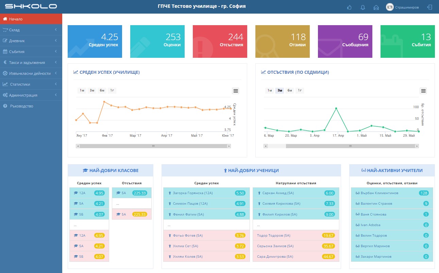Expand the Склад sidebar menu
This screenshot has width=439, height=273.
point(31,30)
